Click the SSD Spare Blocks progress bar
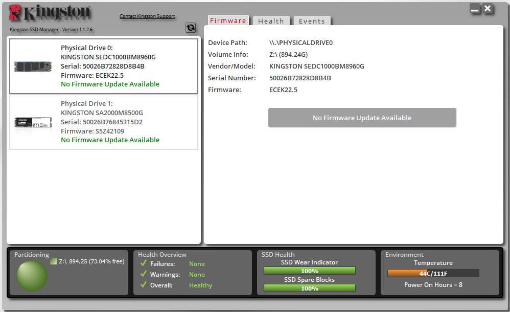The width and height of the screenshot is (510, 312). pyautogui.click(x=309, y=288)
